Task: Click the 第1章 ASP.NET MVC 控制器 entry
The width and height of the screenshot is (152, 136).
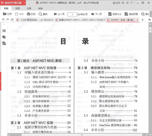Action: coord(41,68)
